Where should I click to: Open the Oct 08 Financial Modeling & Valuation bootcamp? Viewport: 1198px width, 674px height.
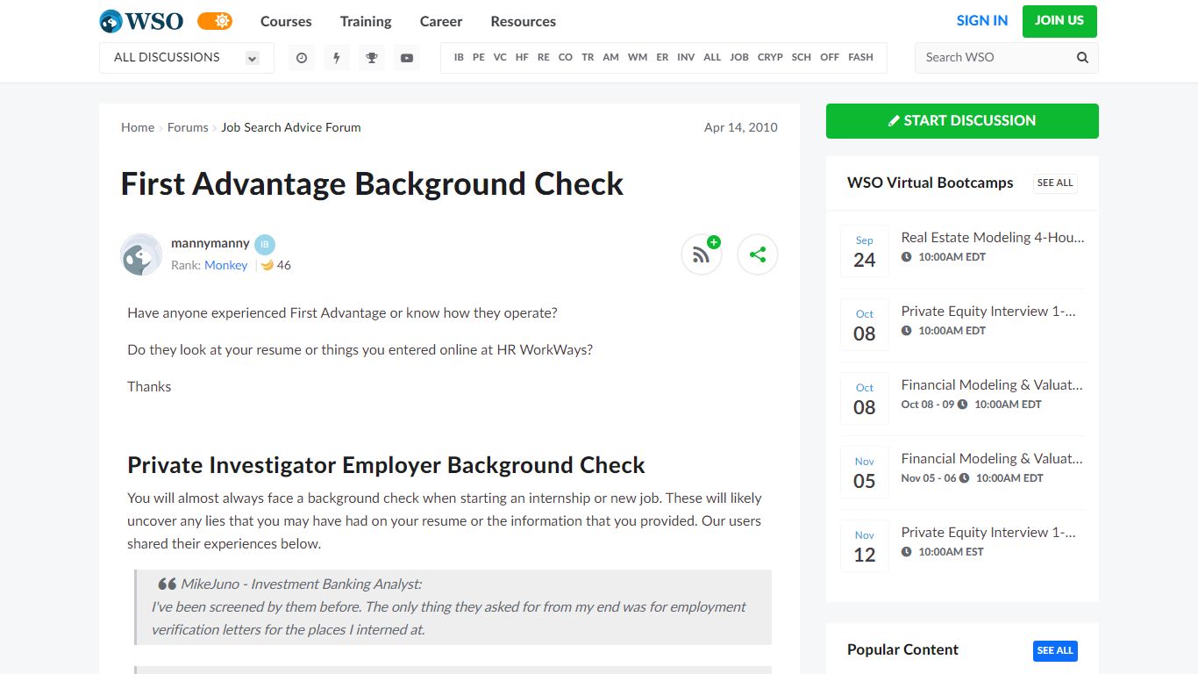click(x=992, y=384)
